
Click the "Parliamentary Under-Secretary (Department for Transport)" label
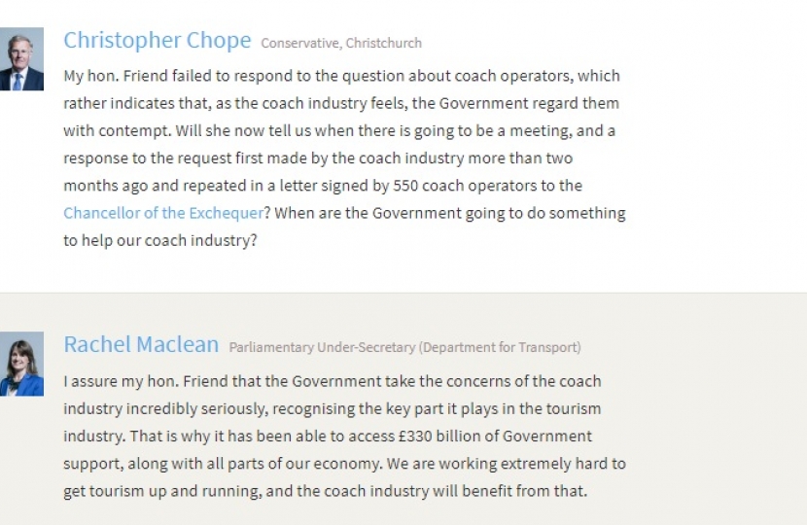click(x=404, y=347)
